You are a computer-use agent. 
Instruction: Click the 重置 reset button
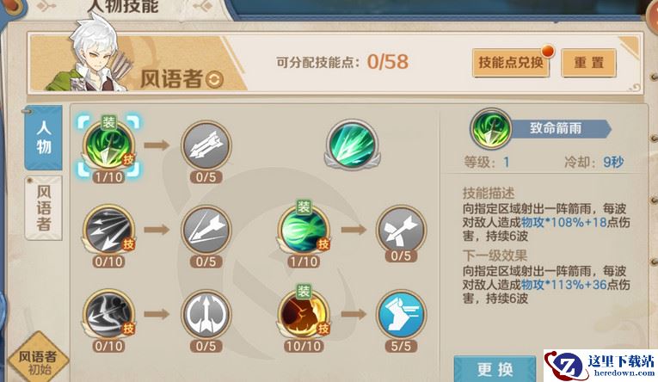click(588, 63)
